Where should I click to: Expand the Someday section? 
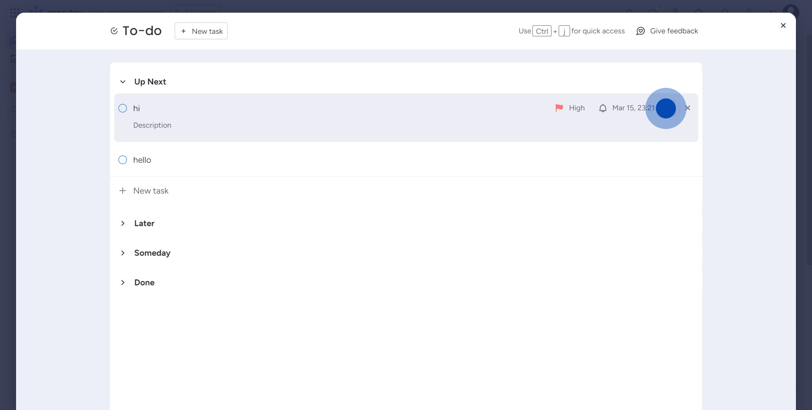(123, 253)
